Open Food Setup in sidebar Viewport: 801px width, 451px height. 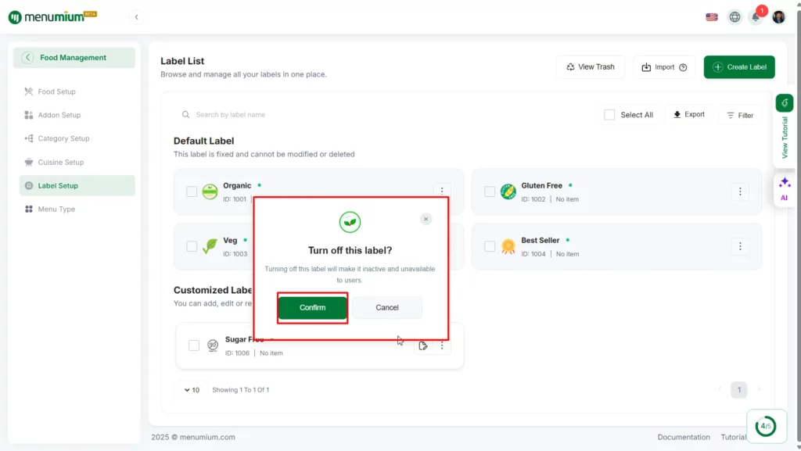pos(56,91)
